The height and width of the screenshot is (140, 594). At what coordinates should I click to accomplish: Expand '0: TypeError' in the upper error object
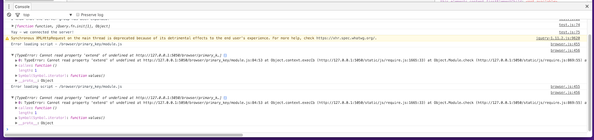tap(16, 60)
